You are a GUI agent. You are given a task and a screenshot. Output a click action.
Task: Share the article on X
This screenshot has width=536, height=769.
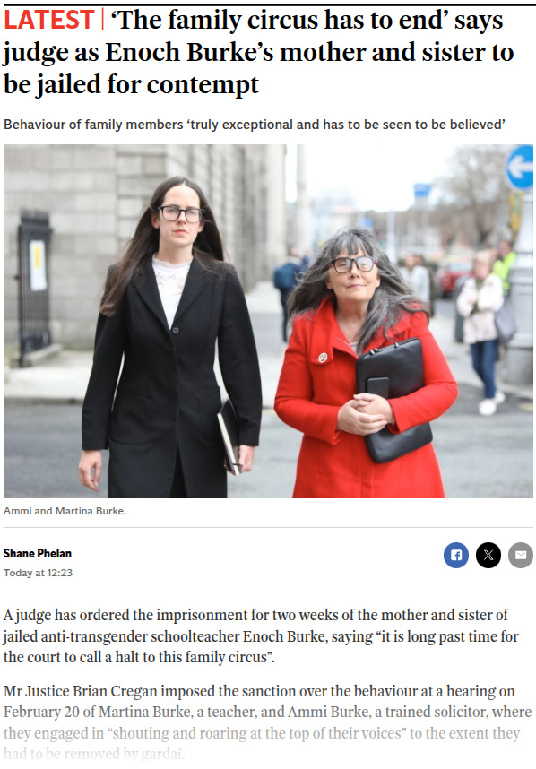488,555
